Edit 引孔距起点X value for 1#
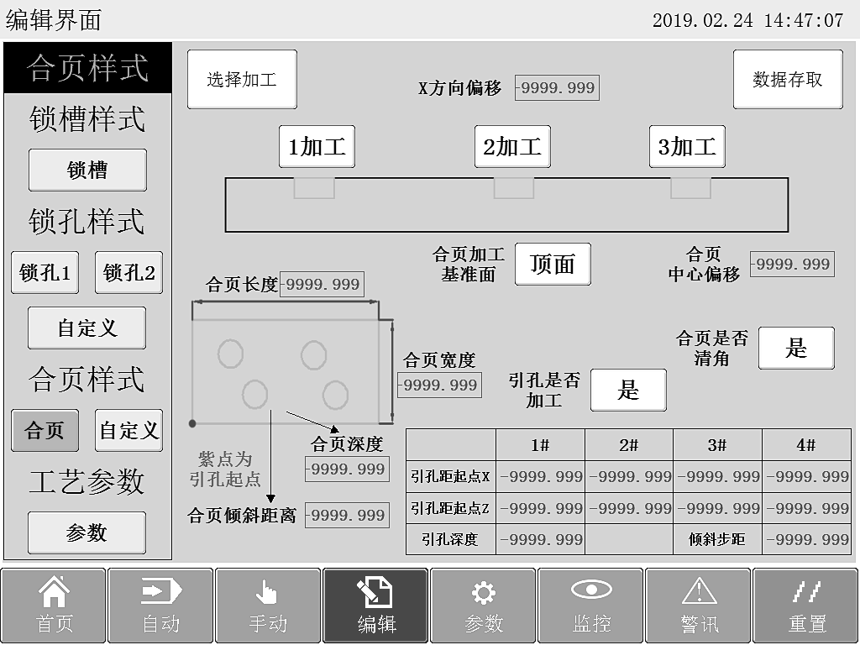860x645 pixels. coord(541,477)
